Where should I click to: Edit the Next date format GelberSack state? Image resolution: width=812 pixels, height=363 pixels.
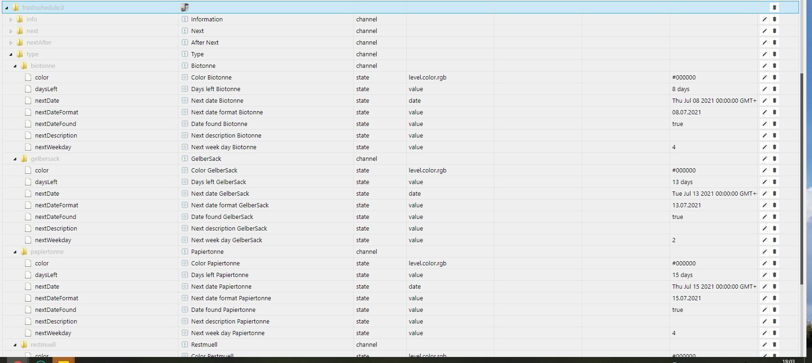click(765, 205)
